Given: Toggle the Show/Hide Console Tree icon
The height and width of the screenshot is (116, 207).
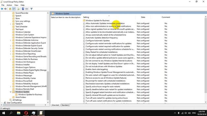Looking at the screenshot, I should click(x=14, y=9).
